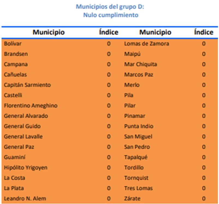219x204 pixels.
Task: Select Leandro N. Alem in the list
Action: coord(25,198)
